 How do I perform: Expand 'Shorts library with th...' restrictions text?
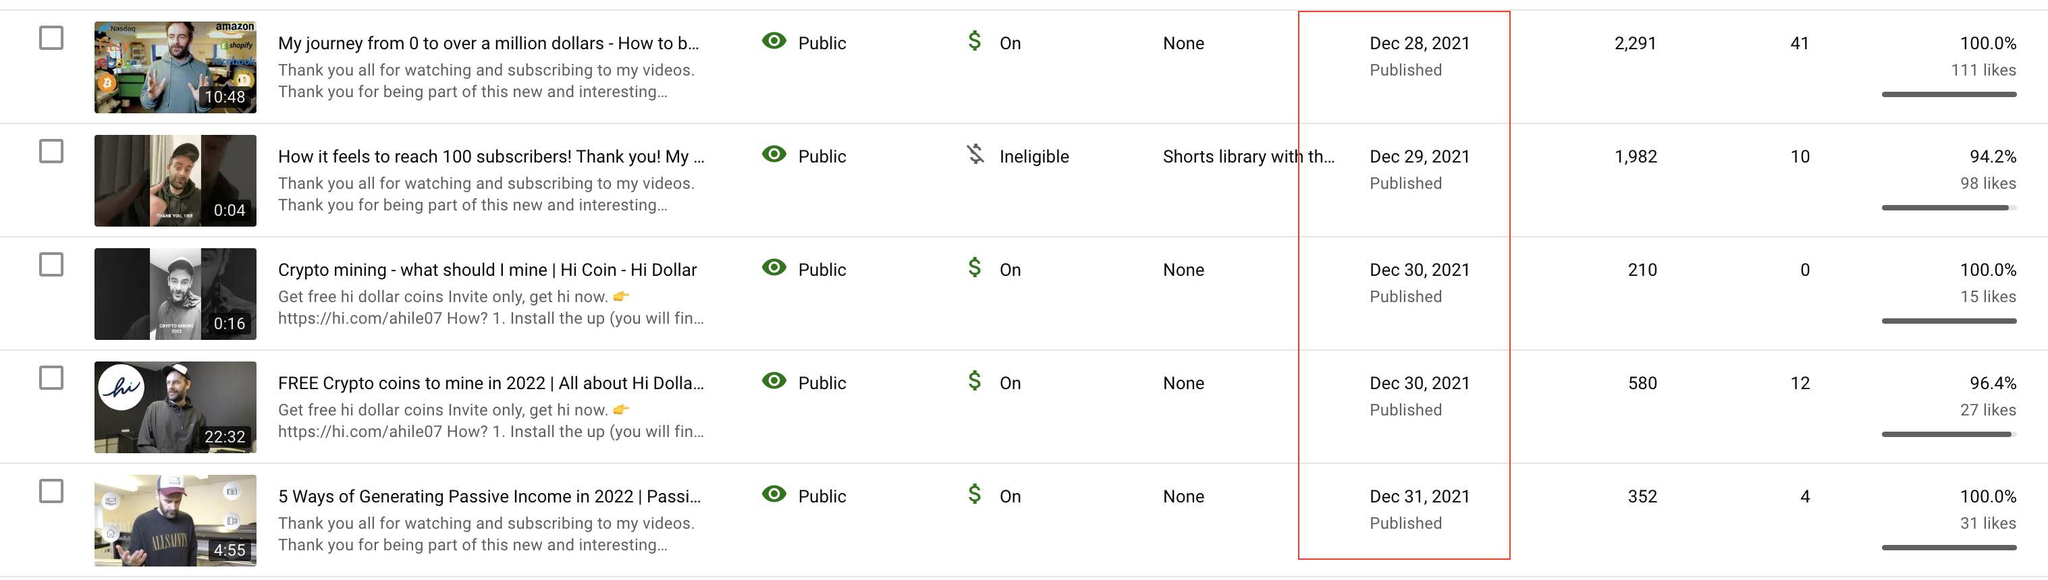pos(1248,156)
